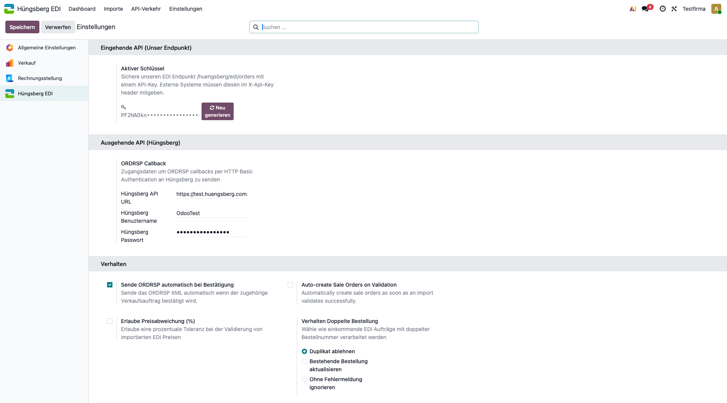Disable Sende ORDRSP automatisch bei Bestätigung
Screen dimensions: 727x403
click(x=110, y=285)
